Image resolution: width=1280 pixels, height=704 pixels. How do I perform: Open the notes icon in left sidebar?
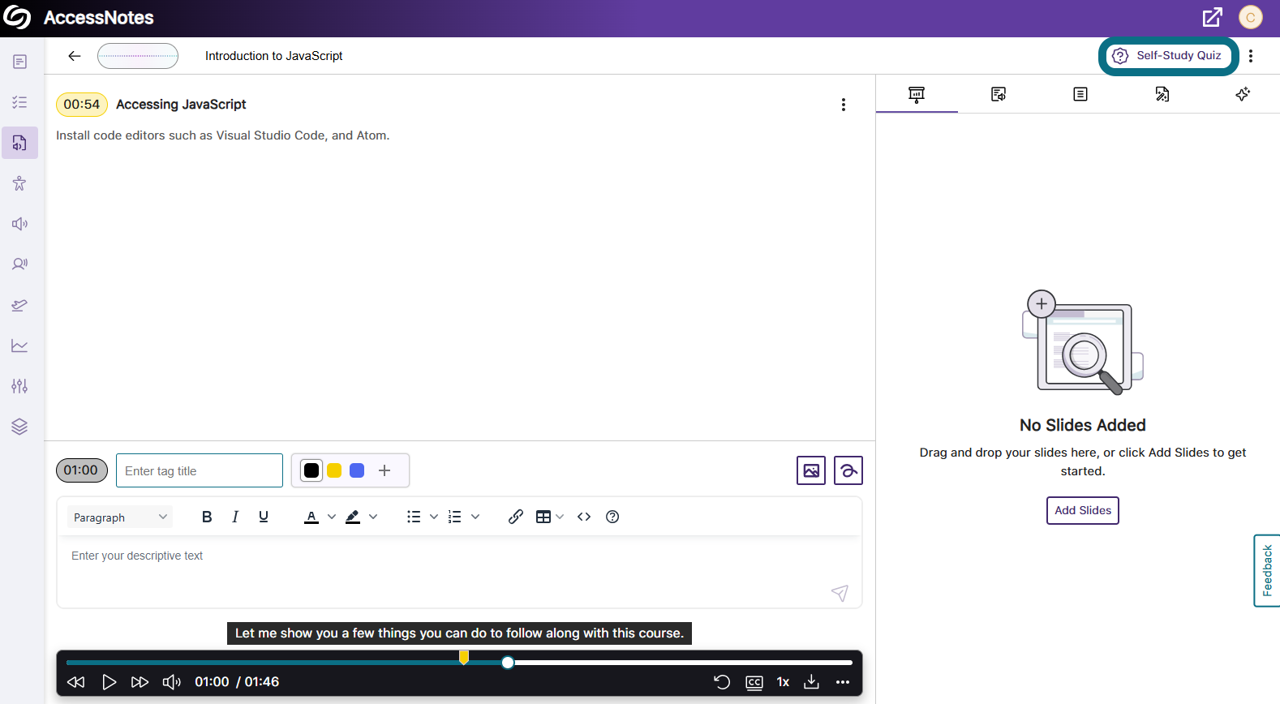[20, 62]
